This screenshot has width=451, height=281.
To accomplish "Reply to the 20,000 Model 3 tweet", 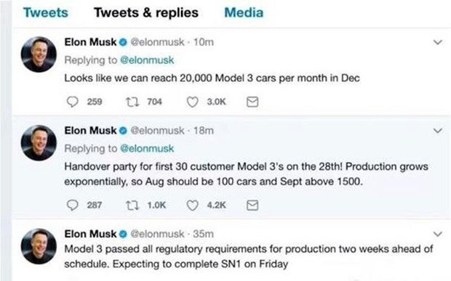I will pyautogui.click(x=72, y=102).
